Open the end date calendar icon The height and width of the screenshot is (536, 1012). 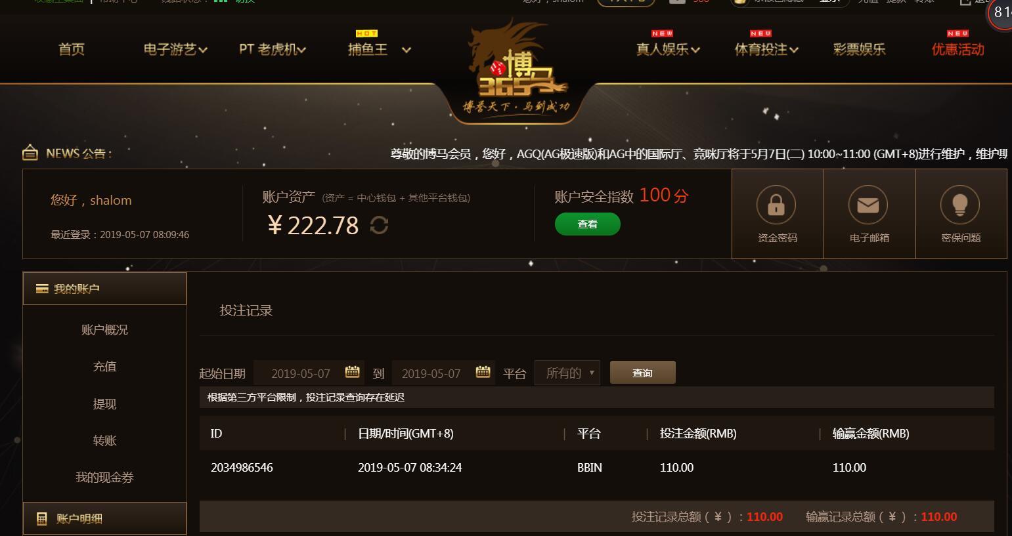[483, 372]
